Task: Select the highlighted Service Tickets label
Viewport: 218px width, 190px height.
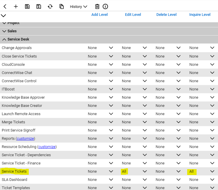Action: coord(14,171)
